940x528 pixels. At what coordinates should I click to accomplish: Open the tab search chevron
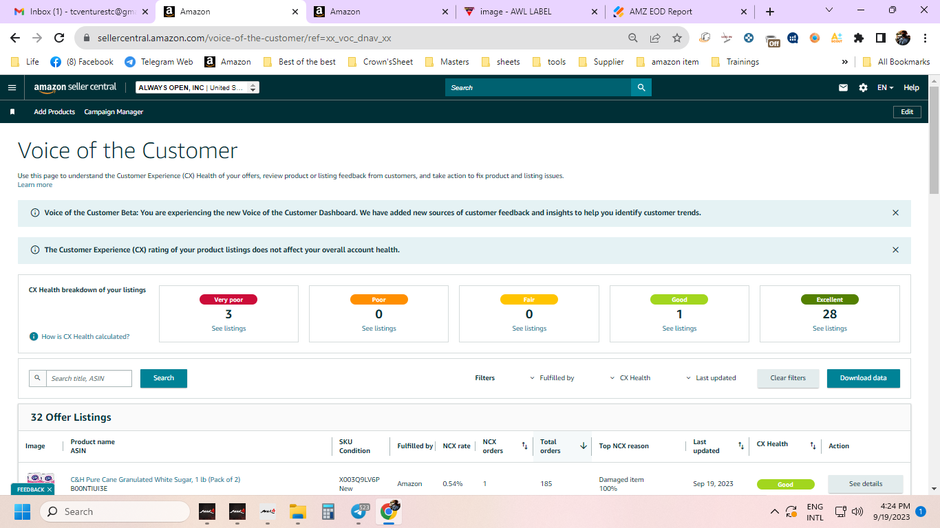pos(829,10)
